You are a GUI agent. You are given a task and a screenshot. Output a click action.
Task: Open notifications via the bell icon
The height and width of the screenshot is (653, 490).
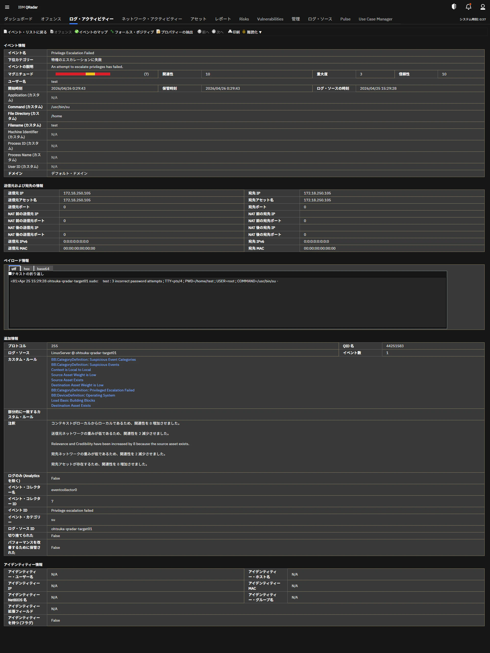click(468, 6)
